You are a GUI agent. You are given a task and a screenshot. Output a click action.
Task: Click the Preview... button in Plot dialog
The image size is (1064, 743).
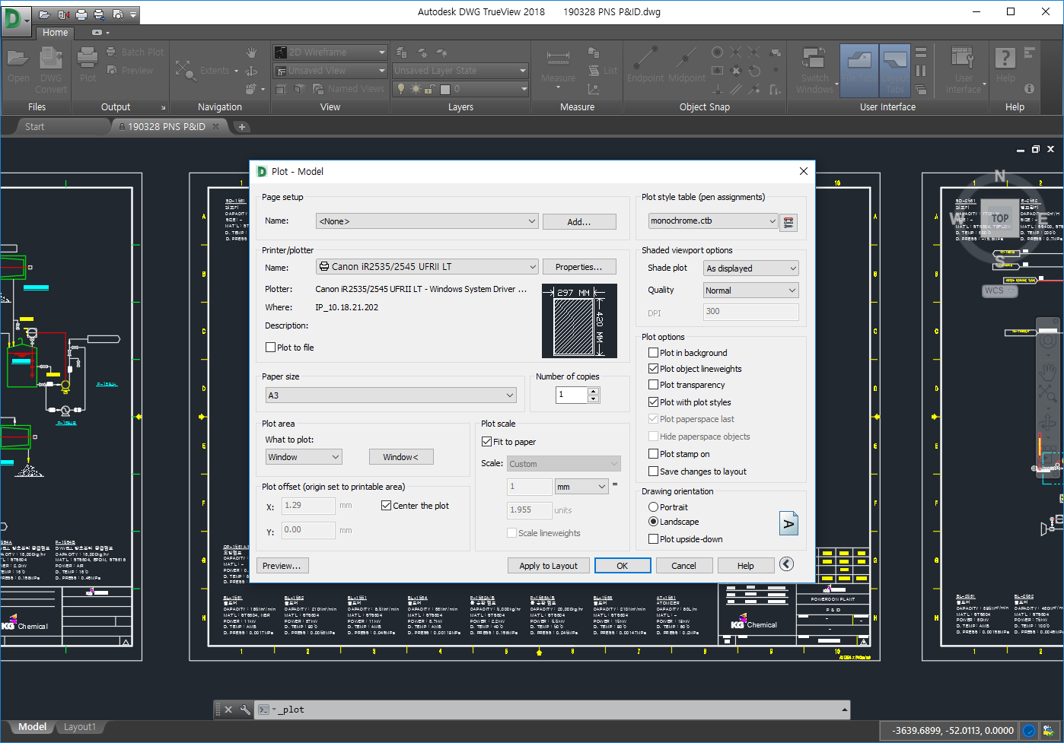282,566
